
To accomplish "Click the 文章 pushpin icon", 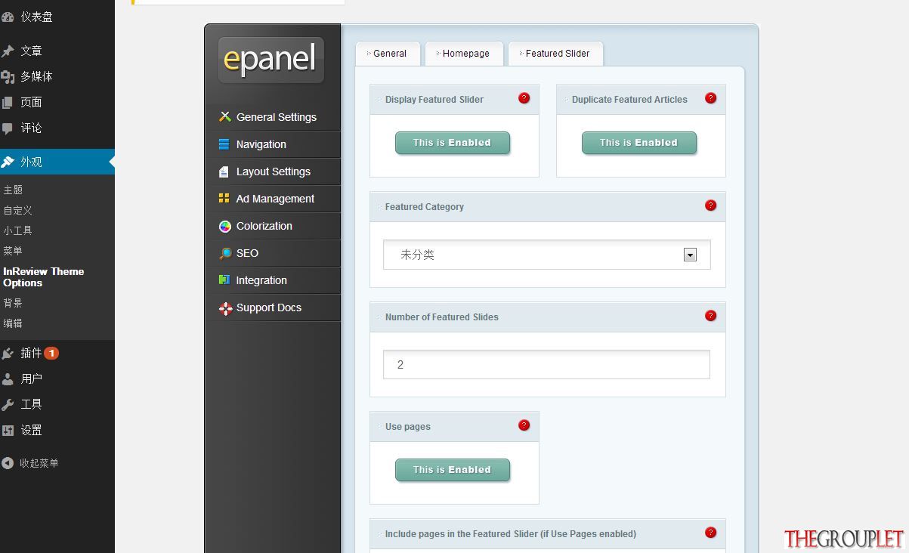I will (x=8, y=51).
